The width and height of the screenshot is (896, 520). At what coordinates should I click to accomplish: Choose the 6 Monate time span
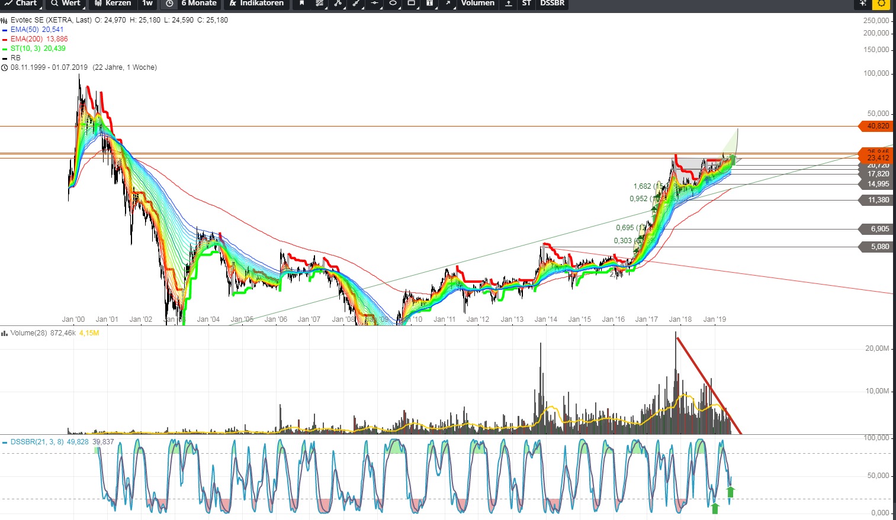199,4
